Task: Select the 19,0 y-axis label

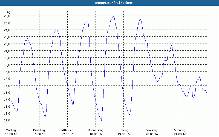Action: point(7,65)
